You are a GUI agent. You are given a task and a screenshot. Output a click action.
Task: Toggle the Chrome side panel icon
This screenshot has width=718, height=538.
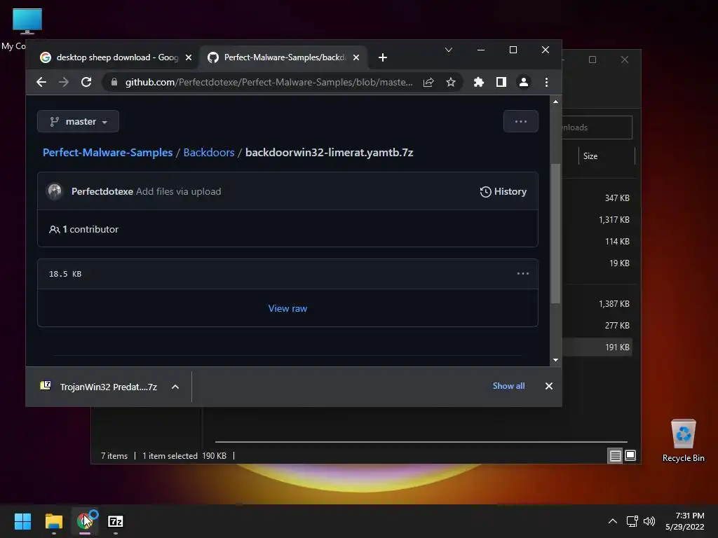pos(501,83)
